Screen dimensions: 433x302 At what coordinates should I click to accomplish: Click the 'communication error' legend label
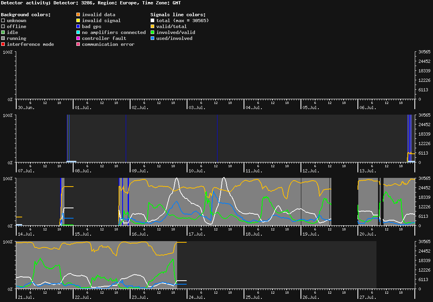coord(108,44)
